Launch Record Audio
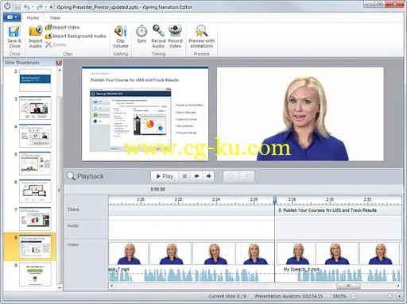The image size is (407, 304). point(158,37)
